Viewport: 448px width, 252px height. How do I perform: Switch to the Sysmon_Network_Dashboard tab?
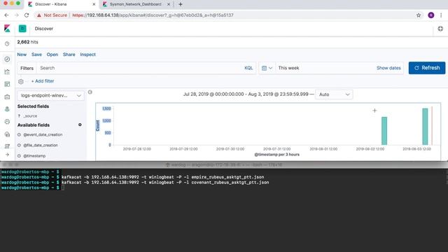pyautogui.click(x=136, y=4)
